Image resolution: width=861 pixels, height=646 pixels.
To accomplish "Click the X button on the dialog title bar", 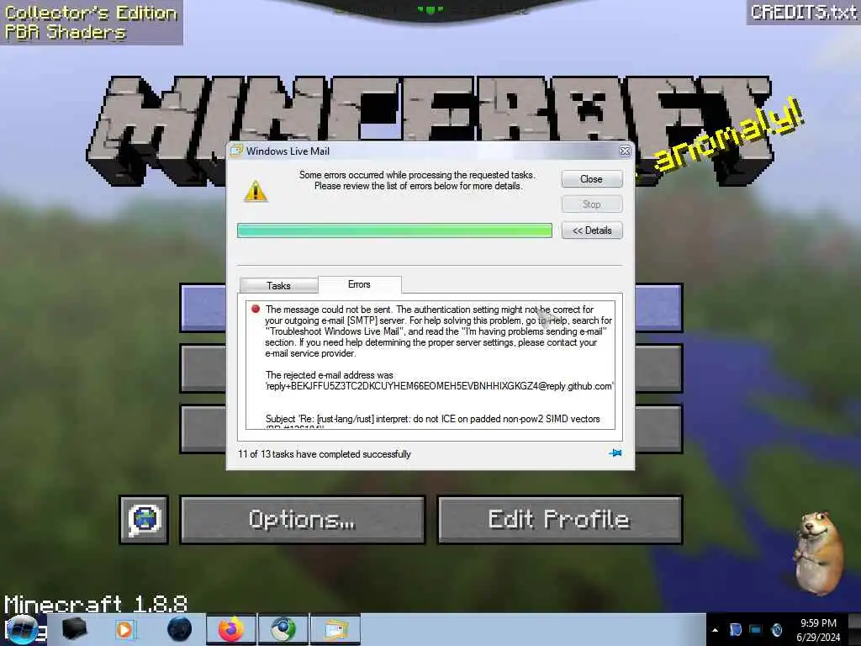I will click(625, 151).
